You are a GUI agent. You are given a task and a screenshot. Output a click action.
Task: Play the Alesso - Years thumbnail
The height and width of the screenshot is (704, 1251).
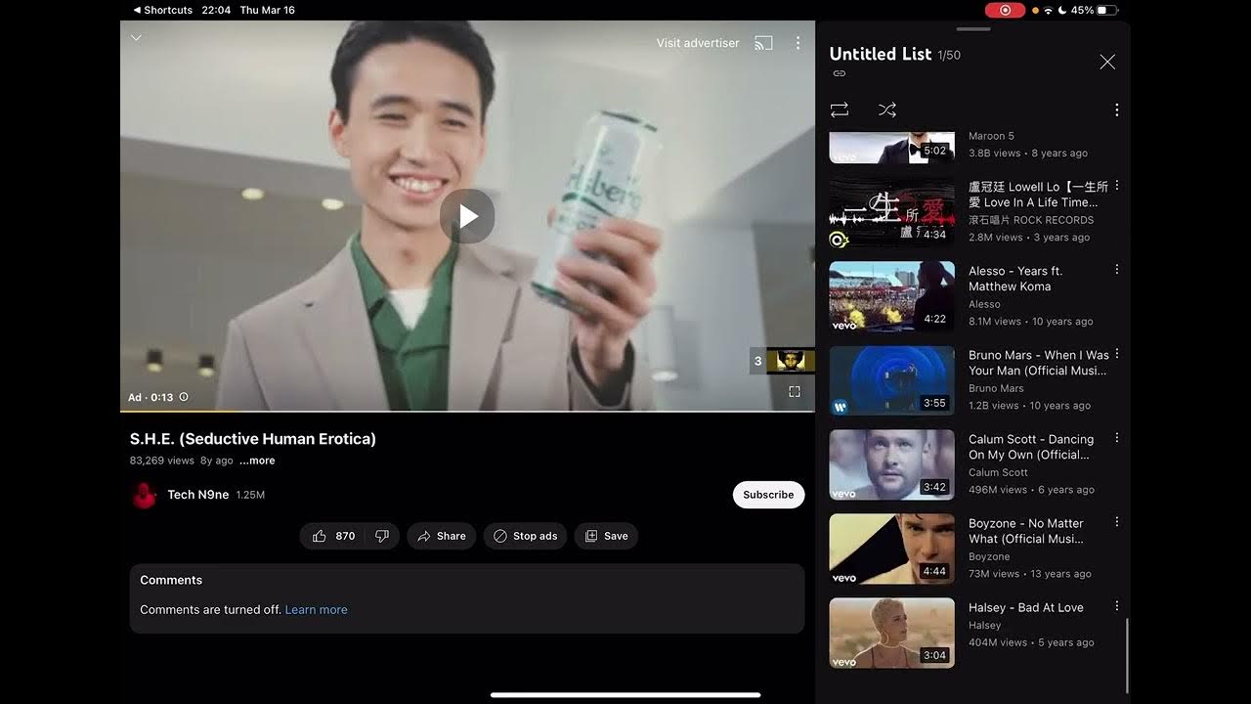point(892,296)
